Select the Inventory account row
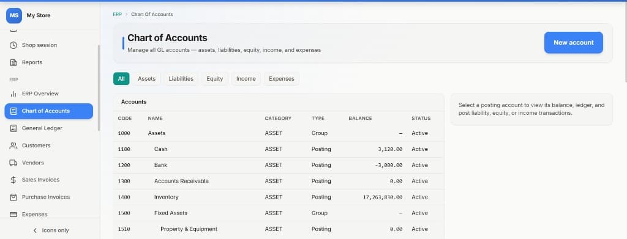 pyautogui.click(x=279, y=197)
